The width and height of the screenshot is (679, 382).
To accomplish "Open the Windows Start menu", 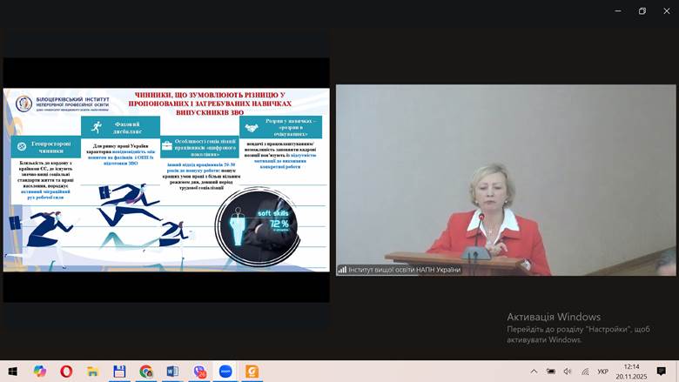I will pos(13,371).
